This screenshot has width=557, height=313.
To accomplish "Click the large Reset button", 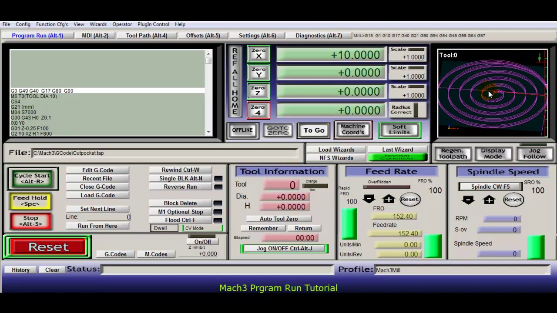I will click(48, 247).
